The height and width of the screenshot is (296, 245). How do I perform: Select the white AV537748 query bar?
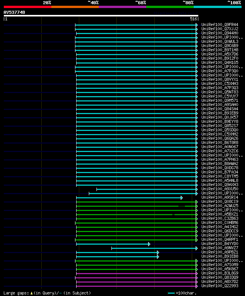101,16
